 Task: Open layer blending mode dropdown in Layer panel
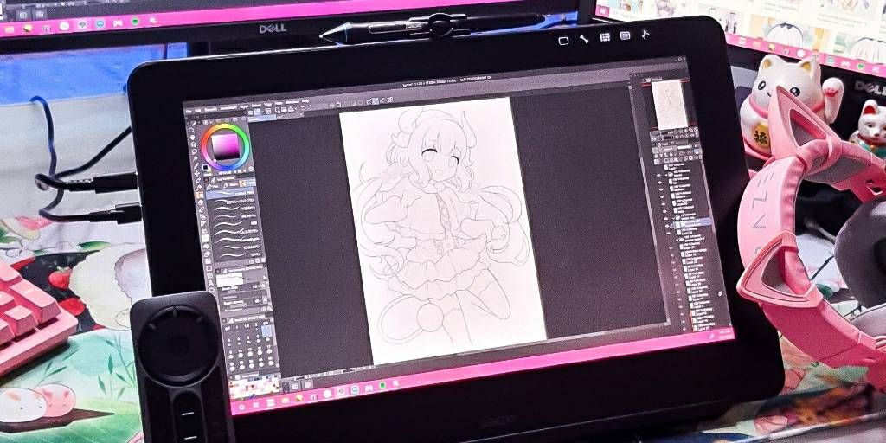point(662,149)
